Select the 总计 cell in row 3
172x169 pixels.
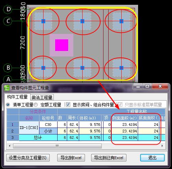pyautogui.click(x=38, y=138)
